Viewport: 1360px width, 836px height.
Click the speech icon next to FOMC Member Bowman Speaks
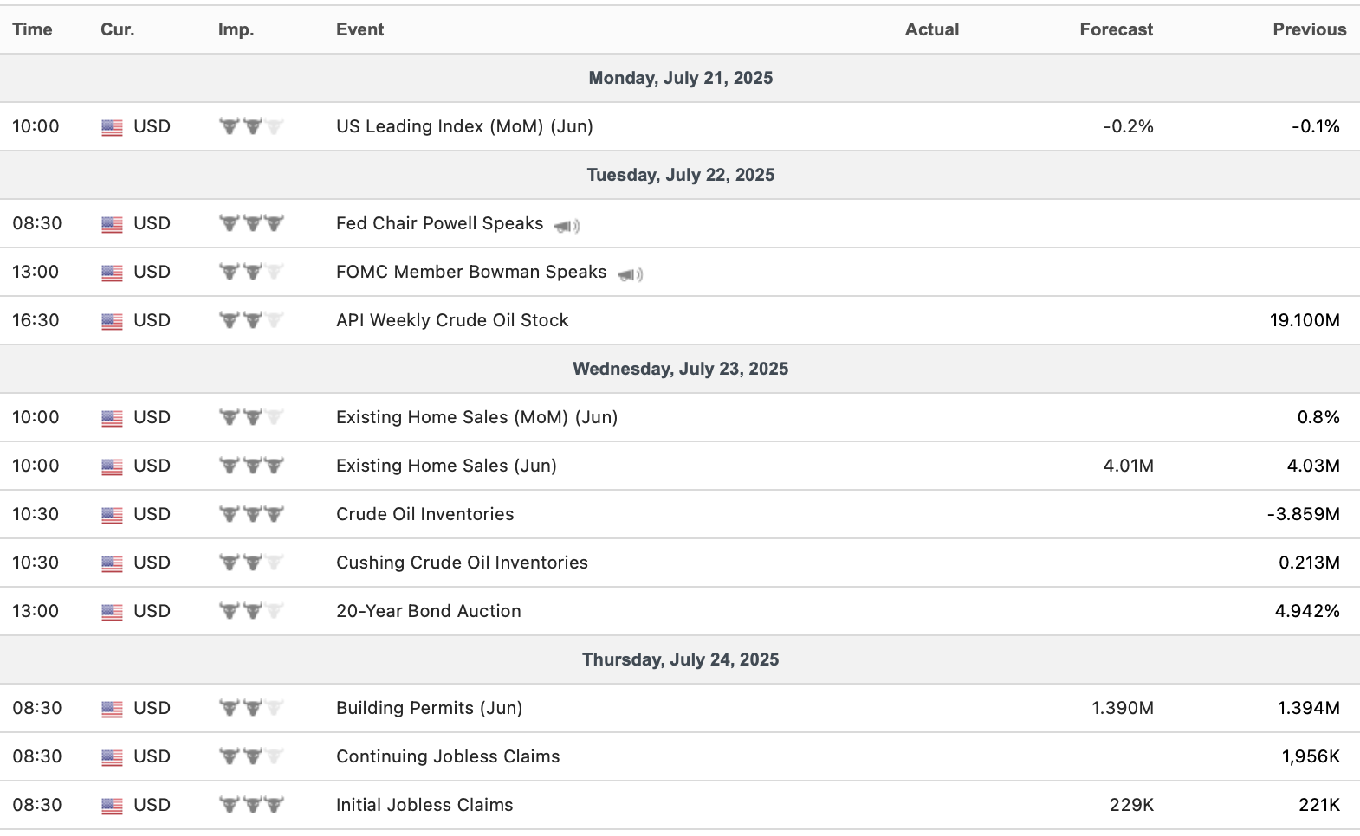coord(630,274)
